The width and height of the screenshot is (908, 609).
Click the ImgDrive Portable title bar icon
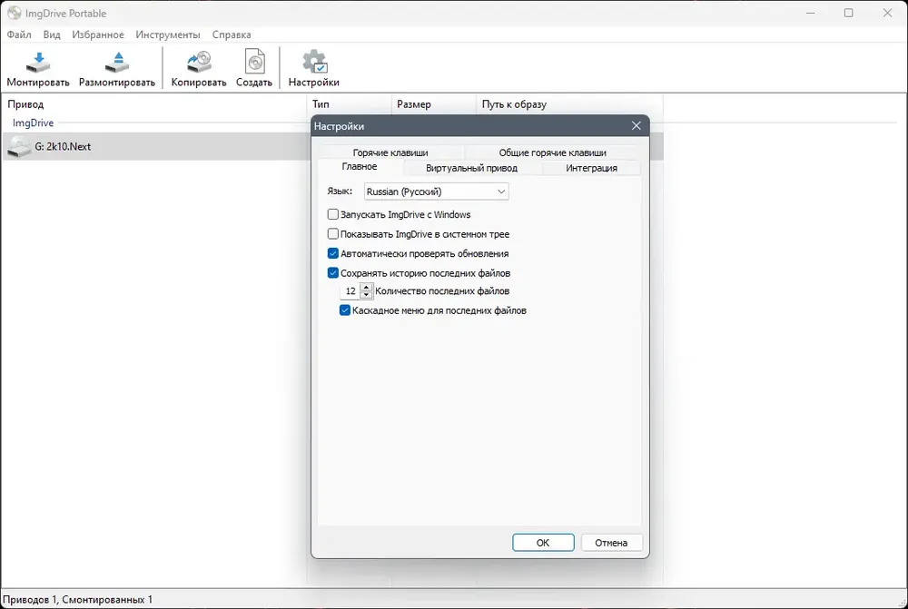(x=14, y=13)
